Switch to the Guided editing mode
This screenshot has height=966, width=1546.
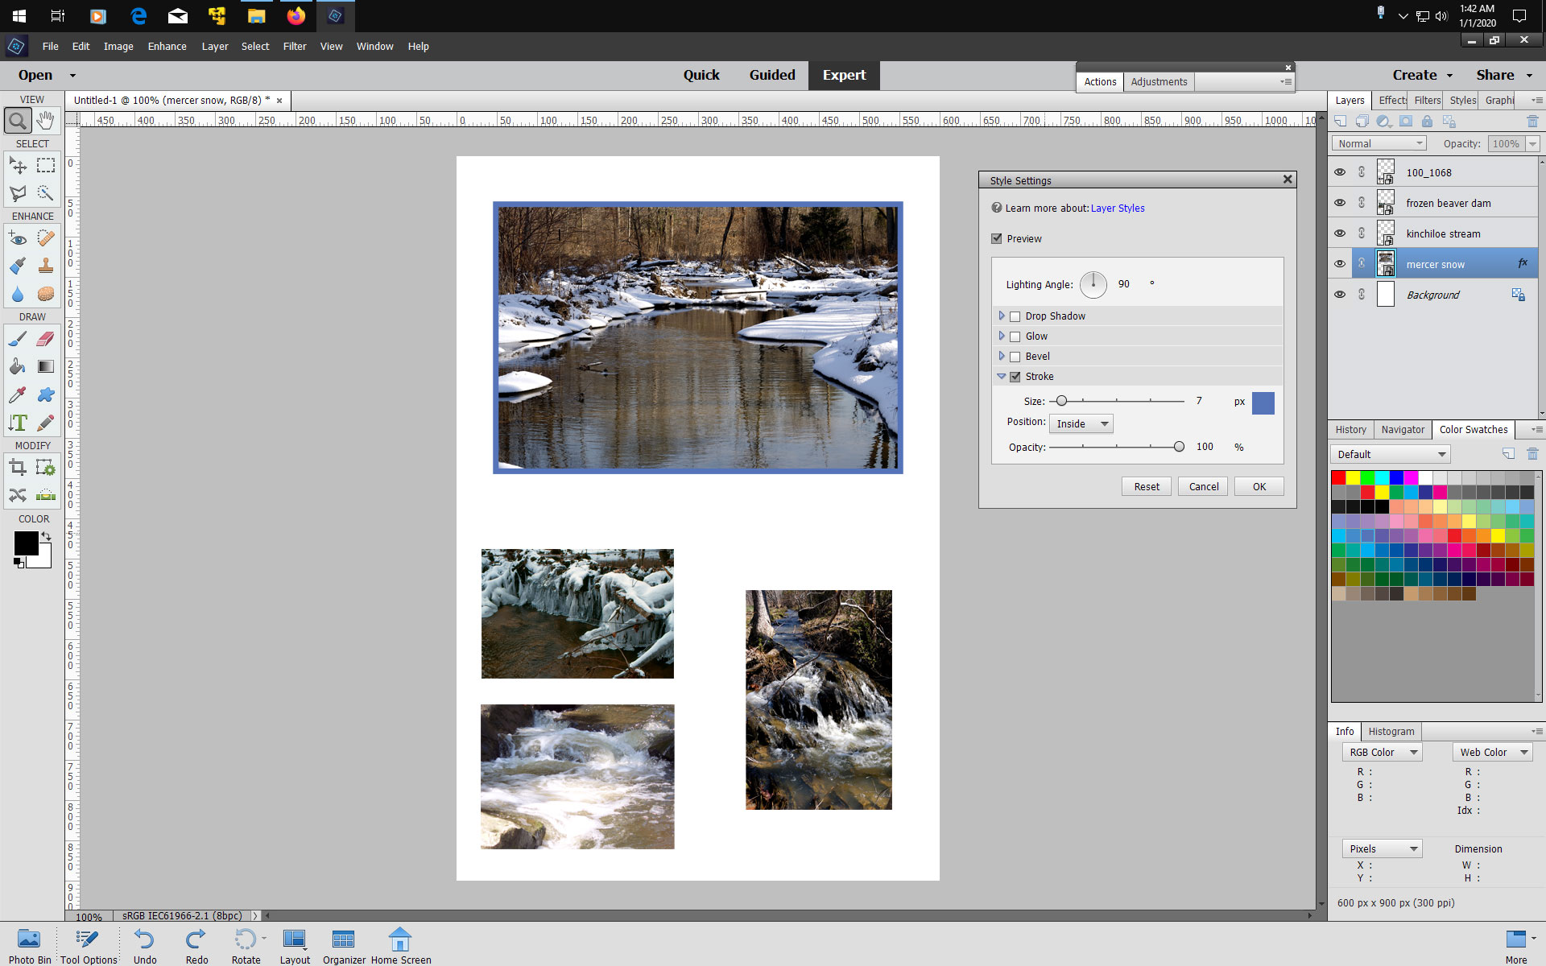772,75
